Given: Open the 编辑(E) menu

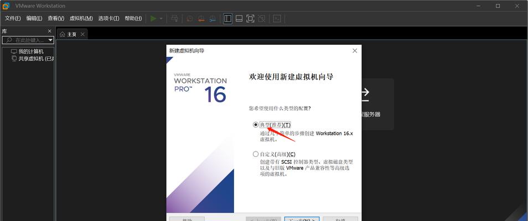Looking at the screenshot, I should (34, 18).
